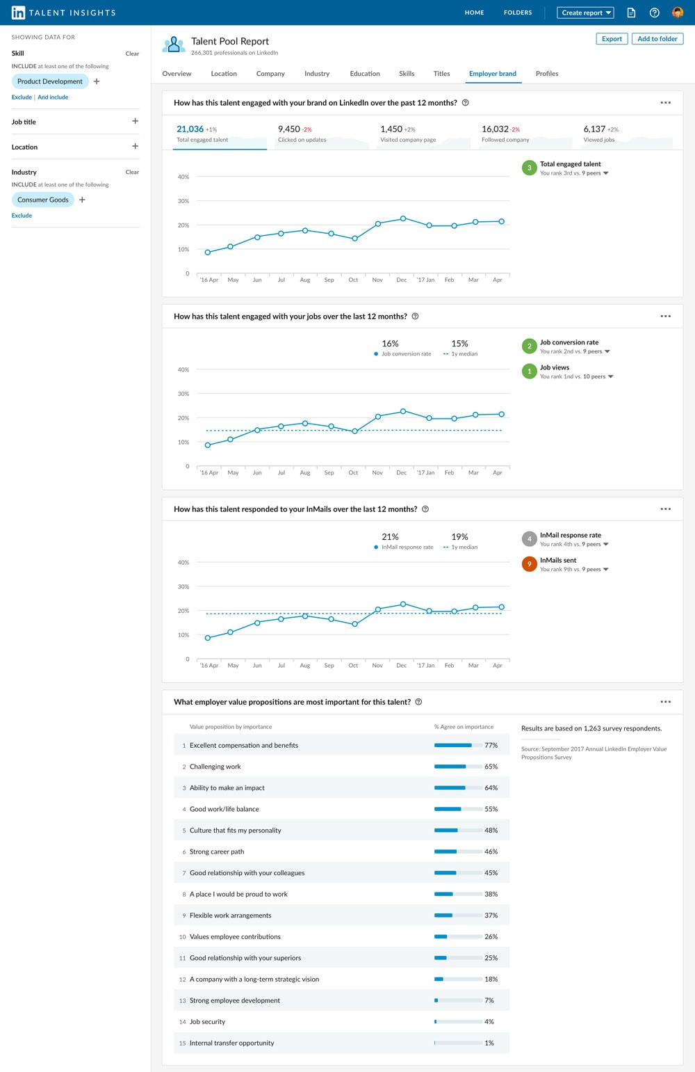Open your profile avatar menu
The height and width of the screenshot is (1072, 695).
(x=678, y=13)
